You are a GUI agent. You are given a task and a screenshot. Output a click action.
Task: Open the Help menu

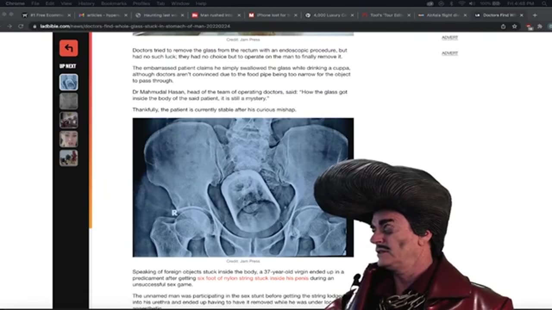[x=201, y=3]
